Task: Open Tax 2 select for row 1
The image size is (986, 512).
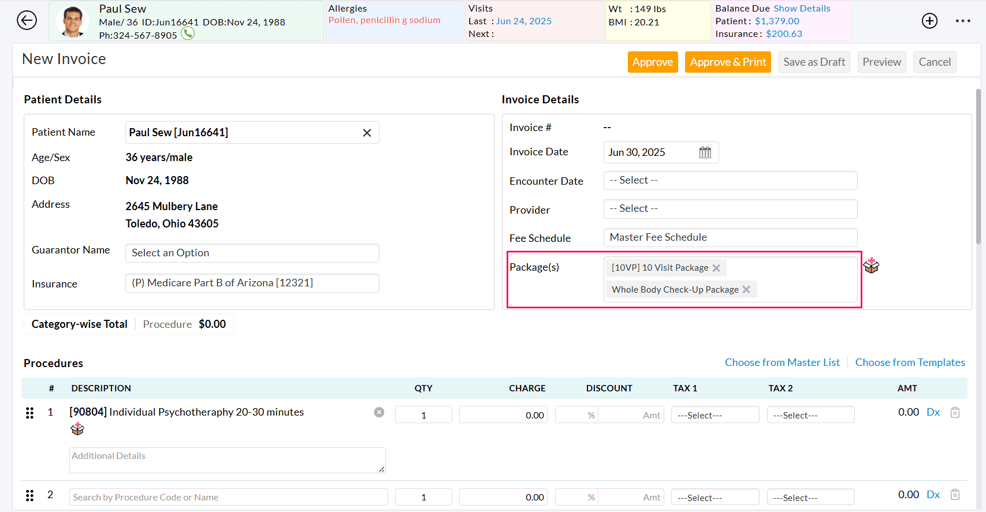Action: click(810, 415)
